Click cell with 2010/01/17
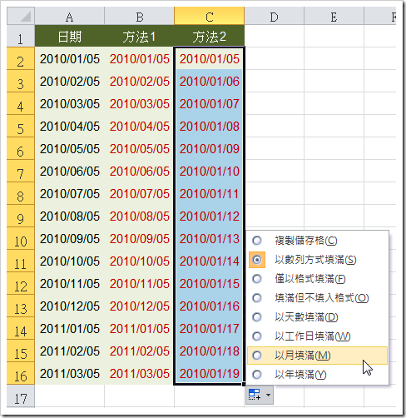Viewport: 406px width, 418px height. 210,328
